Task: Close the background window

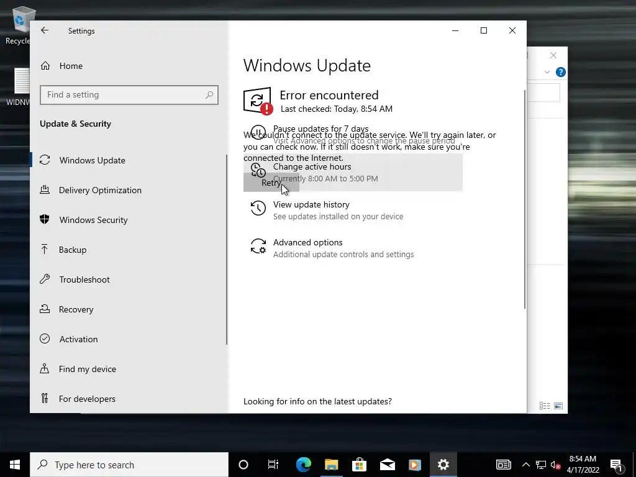Action: coord(553,55)
